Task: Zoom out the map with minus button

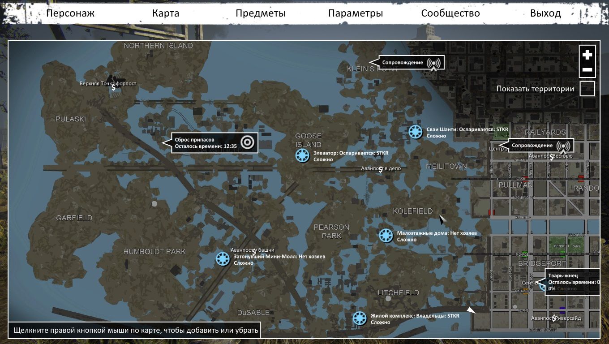Action: coord(587,70)
